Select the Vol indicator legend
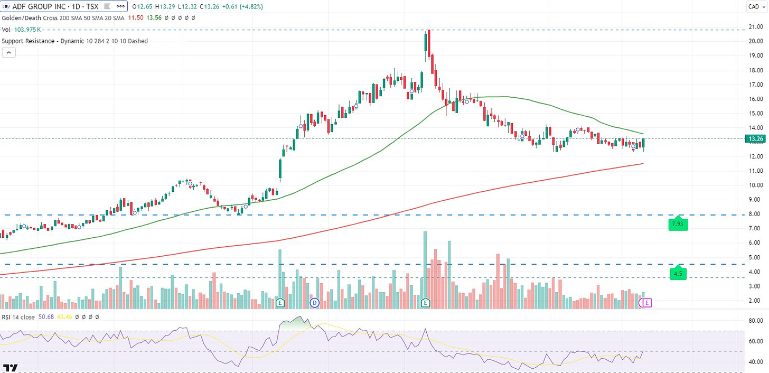 pos(6,30)
